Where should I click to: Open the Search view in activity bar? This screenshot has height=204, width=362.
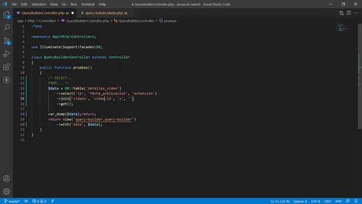click(6, 28)
